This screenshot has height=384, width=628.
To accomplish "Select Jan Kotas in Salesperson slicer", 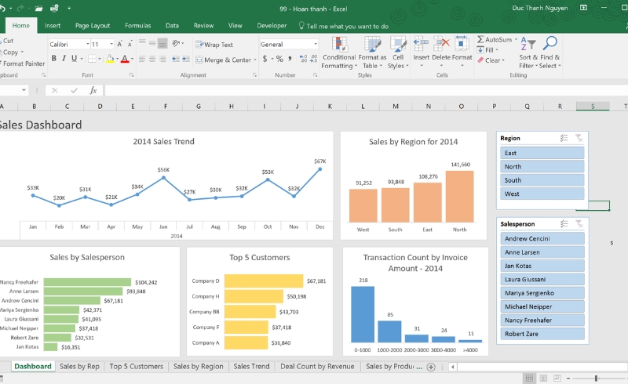I will click(x=542, y=266).
